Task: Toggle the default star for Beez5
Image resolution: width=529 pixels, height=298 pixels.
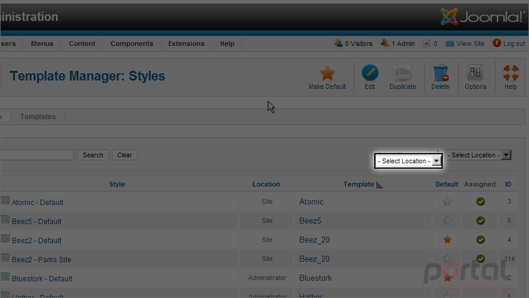Action: (447, 221)
